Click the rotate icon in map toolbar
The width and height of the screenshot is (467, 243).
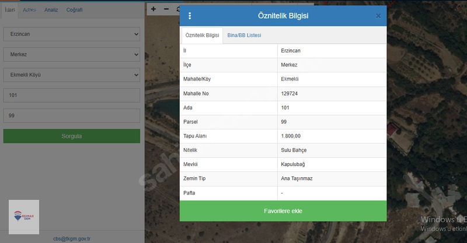coord(177,9)
